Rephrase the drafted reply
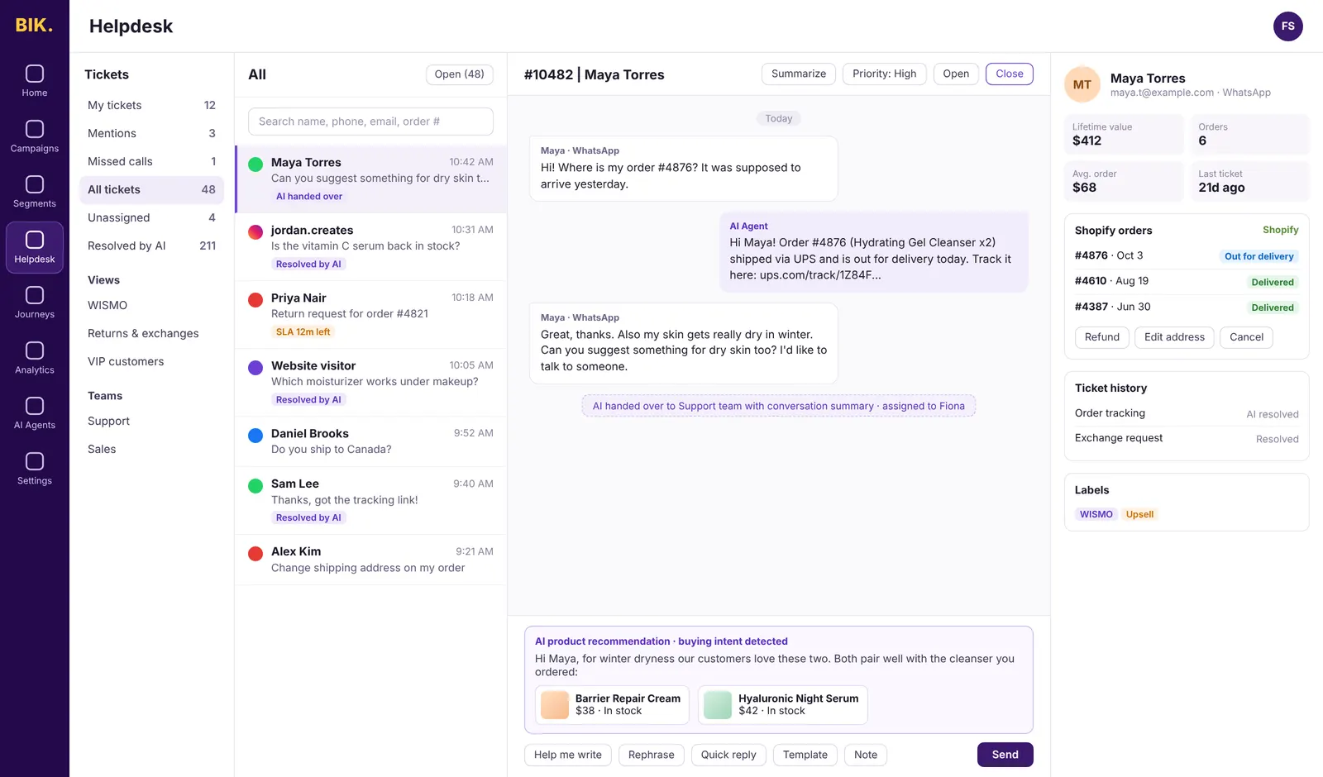The width and height of the screenshot is (1323, 777). [652, 755]
